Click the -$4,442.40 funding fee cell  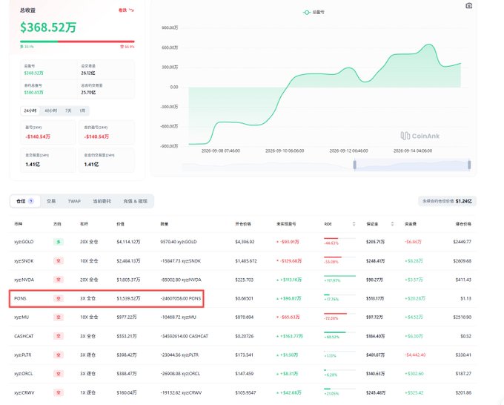(415, 355)
